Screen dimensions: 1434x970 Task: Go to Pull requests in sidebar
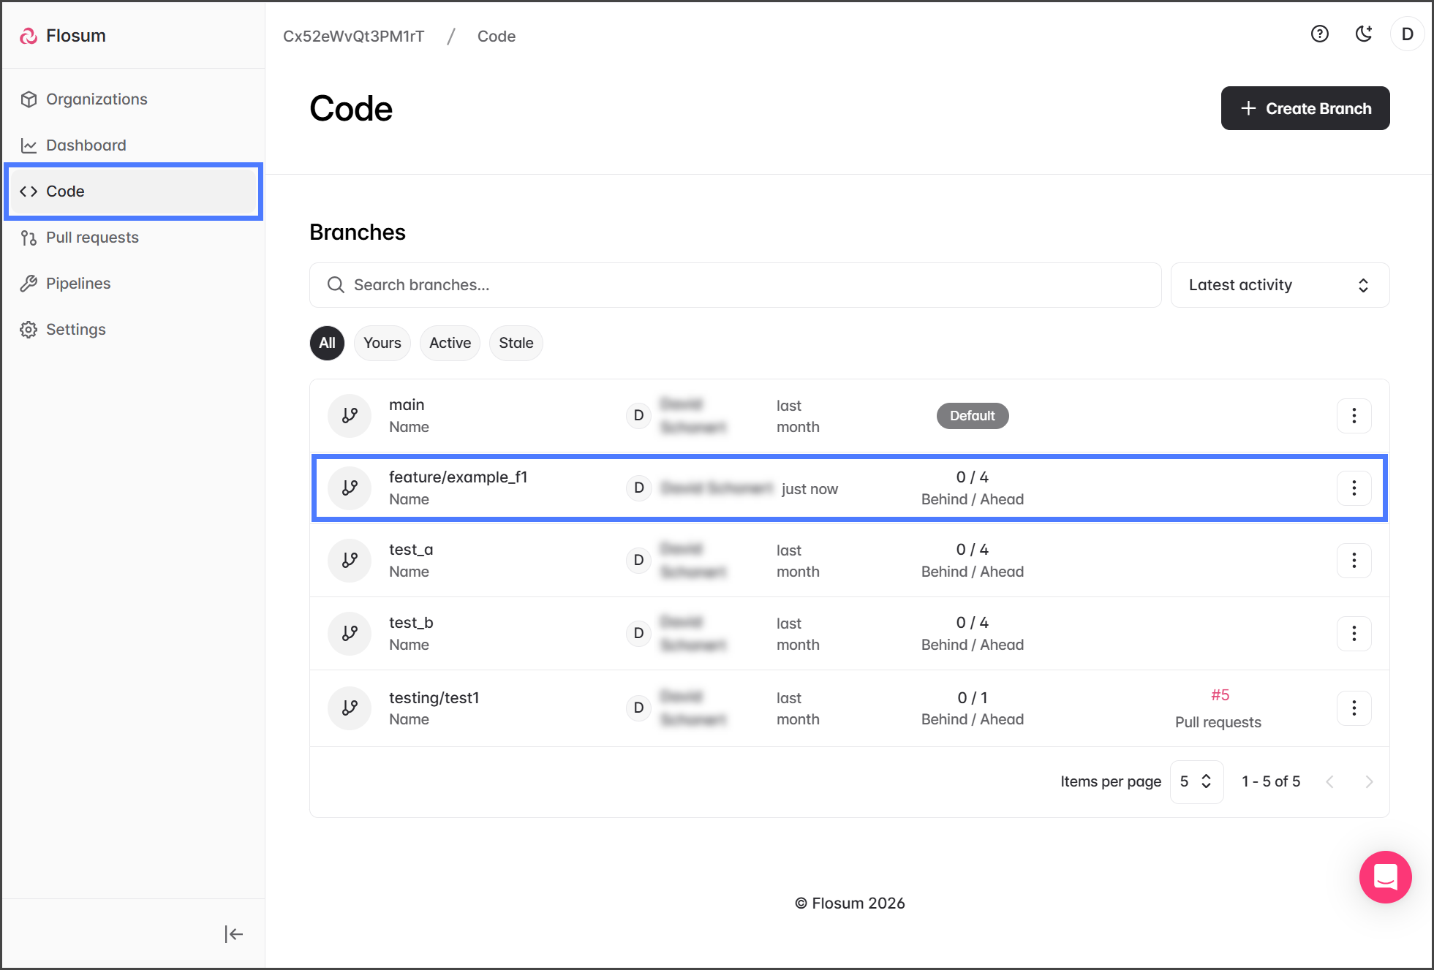92,238
